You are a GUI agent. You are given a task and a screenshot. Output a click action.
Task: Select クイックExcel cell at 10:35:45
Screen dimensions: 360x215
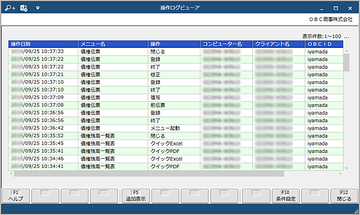[x=174, y=143]
